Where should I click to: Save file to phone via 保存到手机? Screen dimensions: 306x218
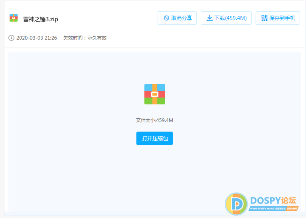click(278, 18)
